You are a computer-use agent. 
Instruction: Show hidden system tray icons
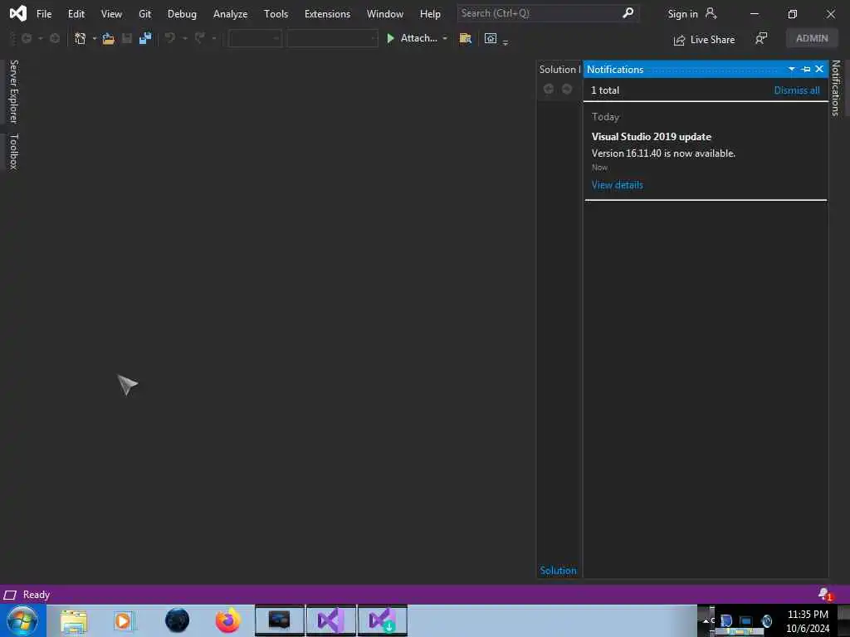pos(706,620)
